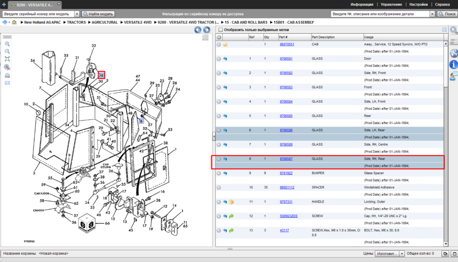This screenshot has height=262, width=458.
Task: Click the blue arrow in the BUMPER row
Action: [225, 173]
